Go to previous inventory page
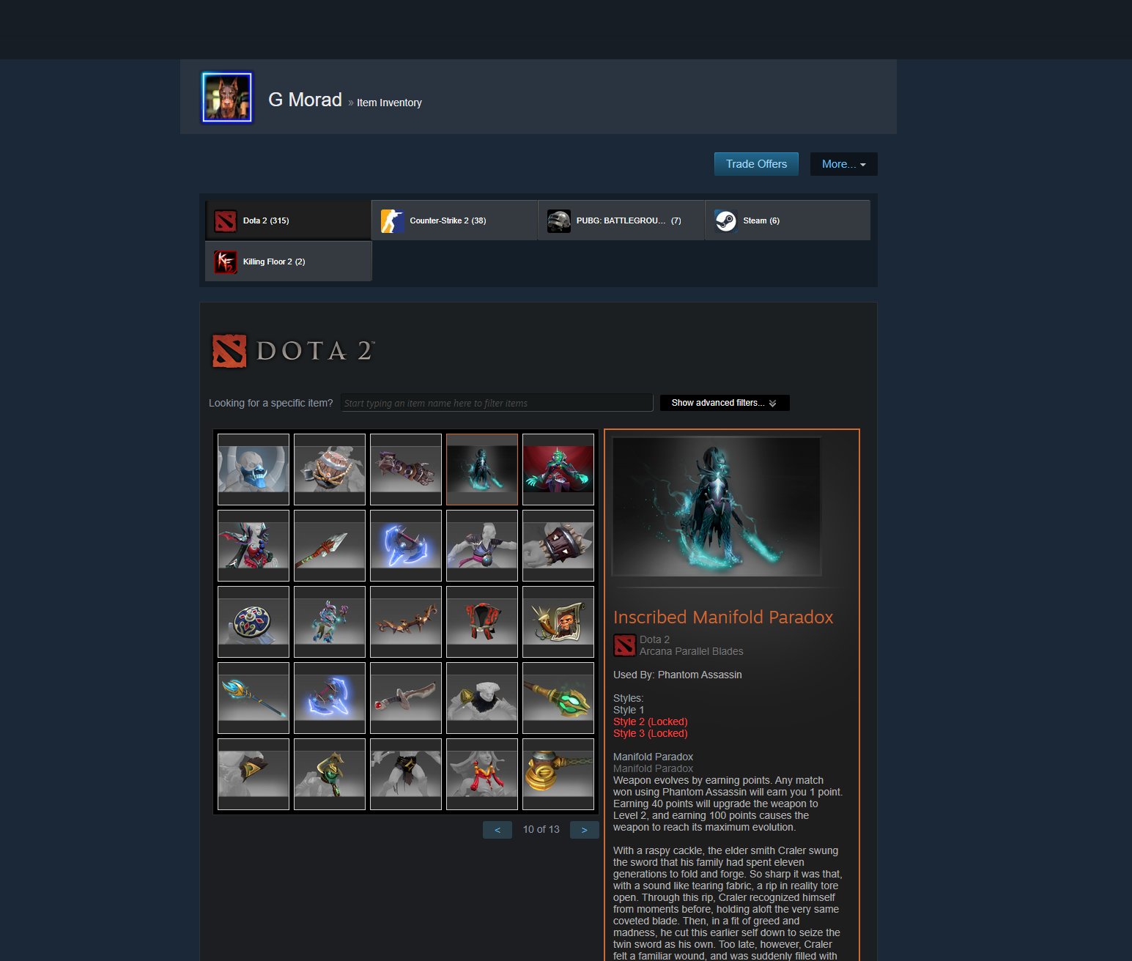The image size is (1132, 961). (x=497, y=830)
